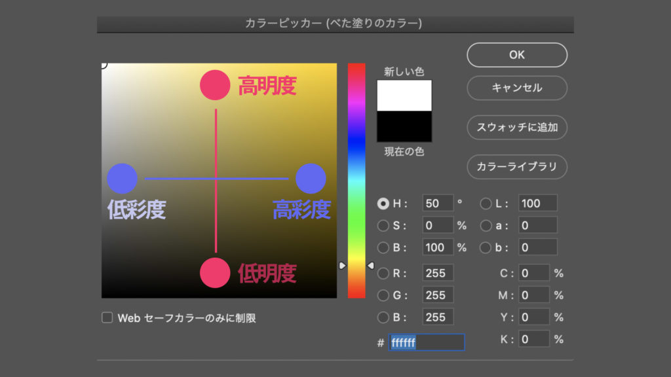Click the left hue slider arrow handle

[342, 266]
